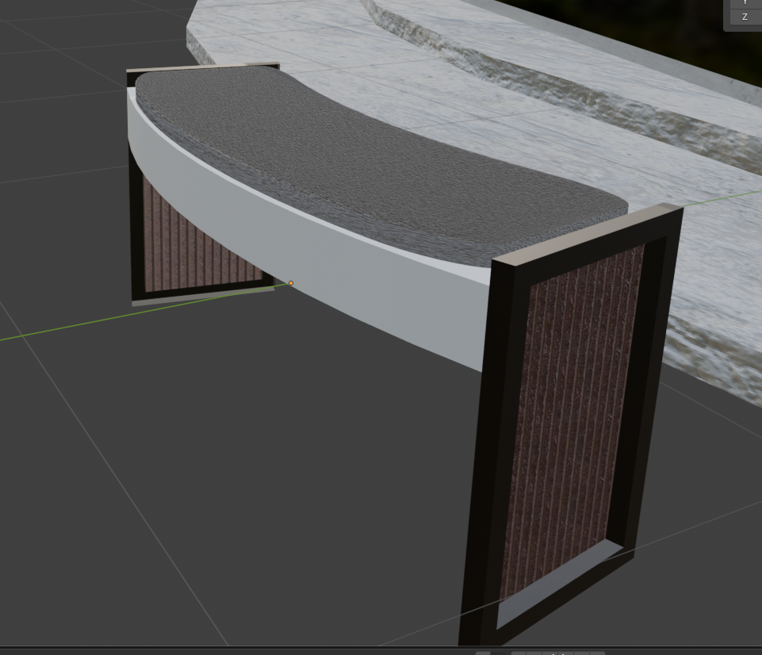
Task: Toggle the Y axis button
Action: pyautogui.click(x=745, y=2)
